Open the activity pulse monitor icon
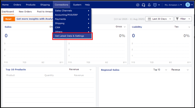 point(138,5)
